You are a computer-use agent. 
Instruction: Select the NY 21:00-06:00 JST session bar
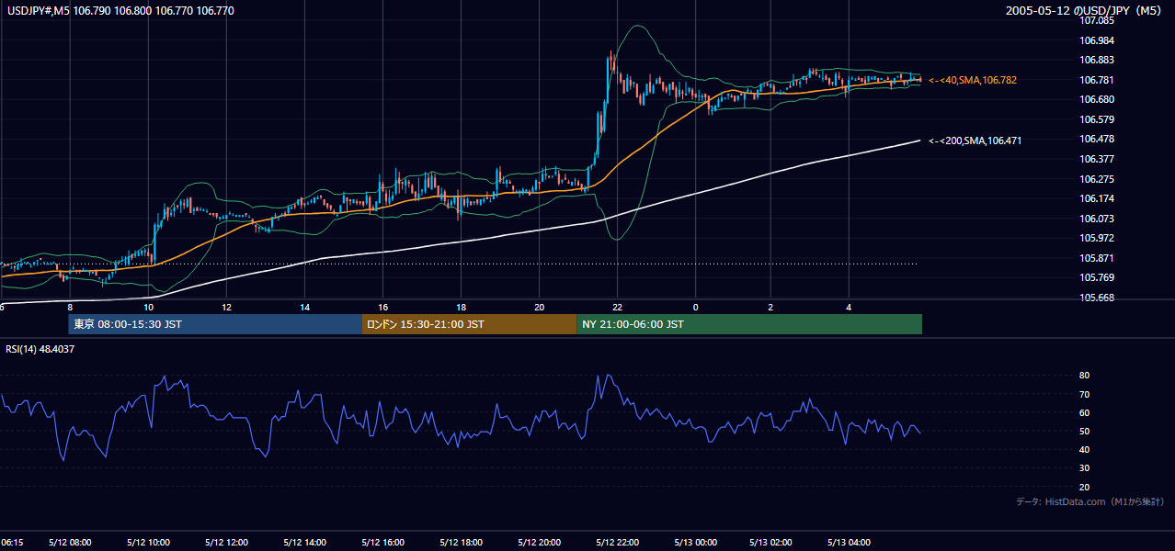(x=749, y=324)
